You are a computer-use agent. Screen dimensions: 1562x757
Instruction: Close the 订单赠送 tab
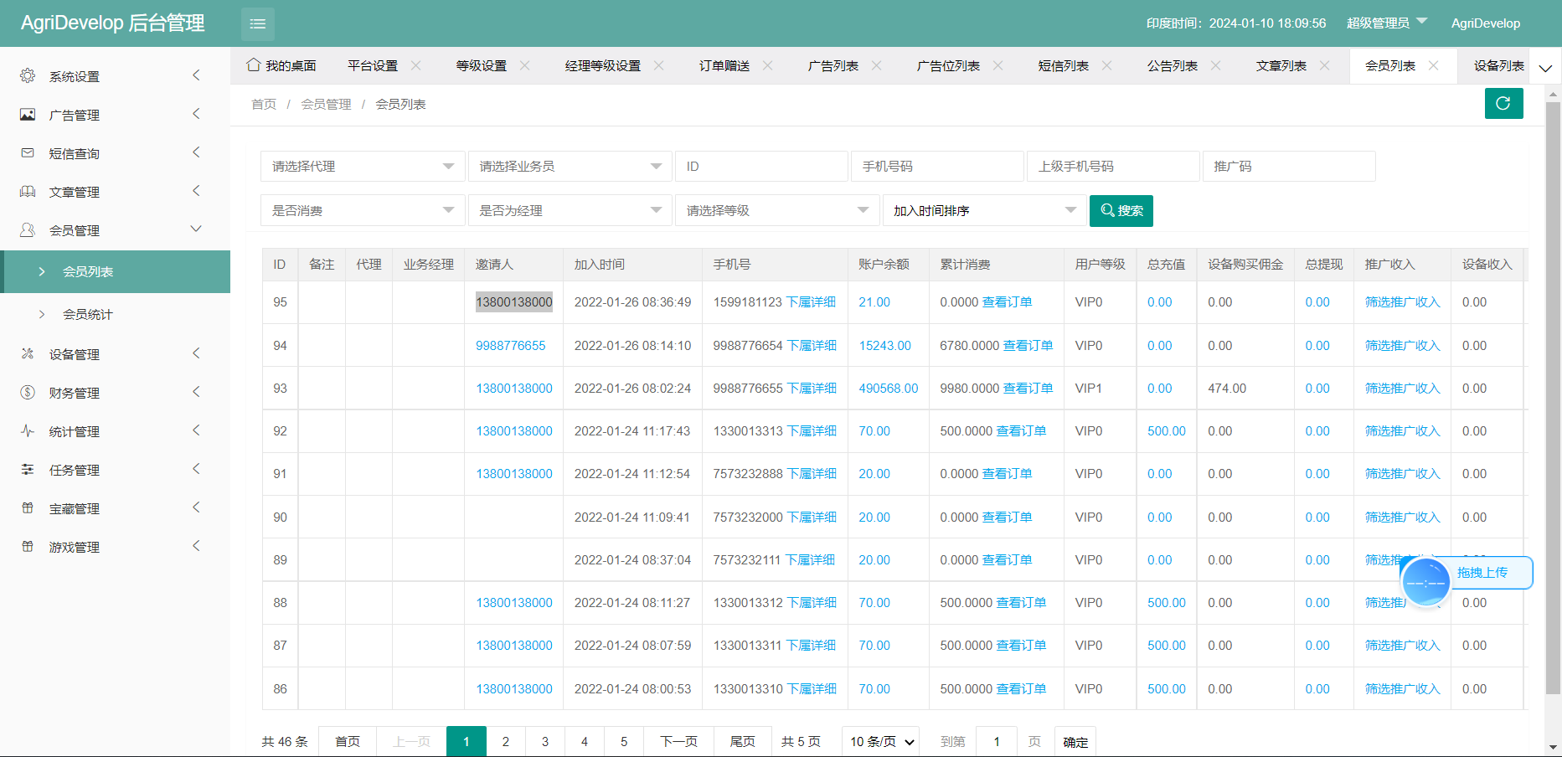point(767,65)
